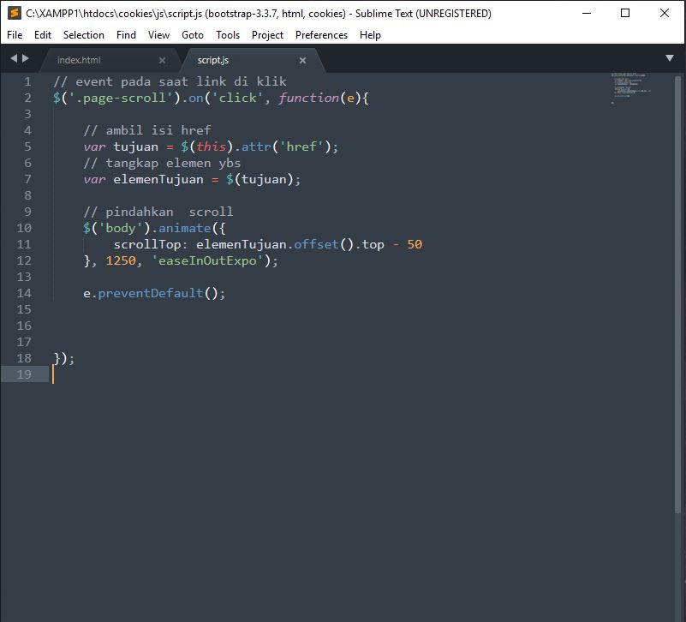Click the 'body' string on line 10
The image size is (686, 622).
[x=122, y=228]
